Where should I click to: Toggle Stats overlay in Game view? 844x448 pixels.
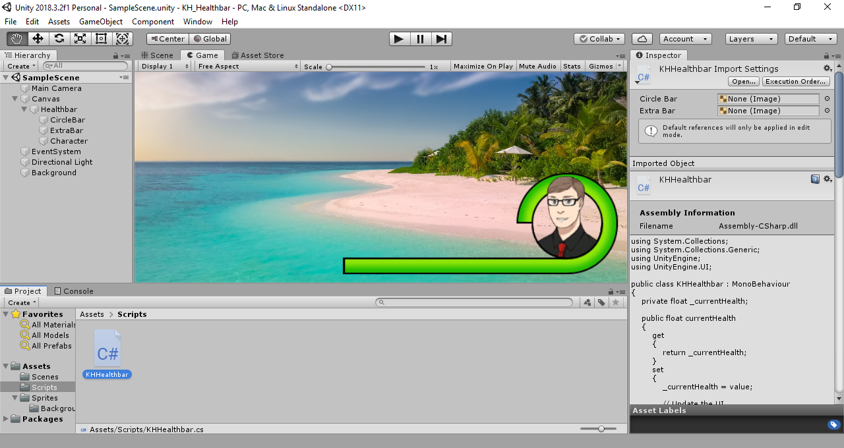point(572,66)
